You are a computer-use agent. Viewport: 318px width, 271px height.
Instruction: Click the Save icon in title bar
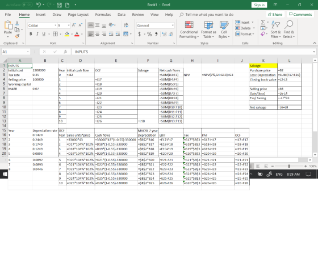tap(59, 5)
